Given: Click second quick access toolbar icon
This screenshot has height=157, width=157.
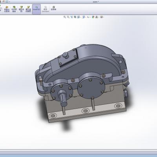Looking at the screenshot, I should (4, 2).
